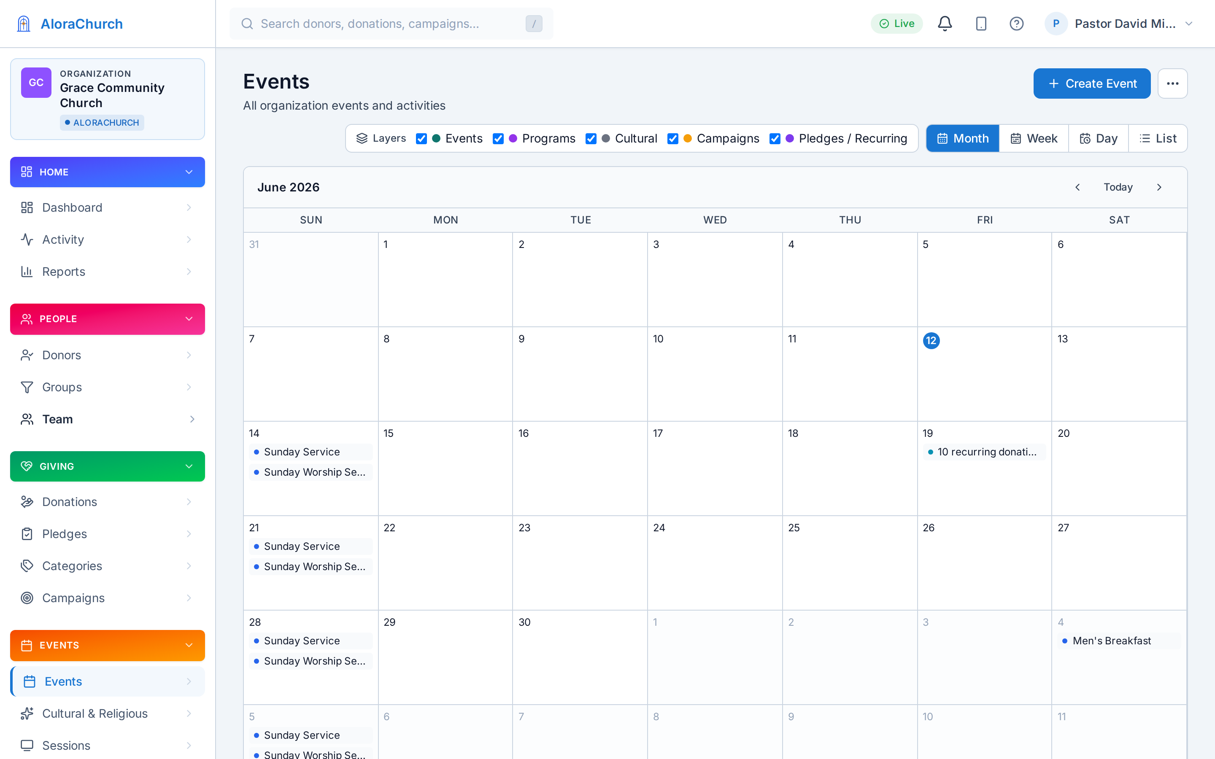Click the Groups funnel icon
Image resolution: width=1215 pixels, height=759 pixels.
(27, 387)
